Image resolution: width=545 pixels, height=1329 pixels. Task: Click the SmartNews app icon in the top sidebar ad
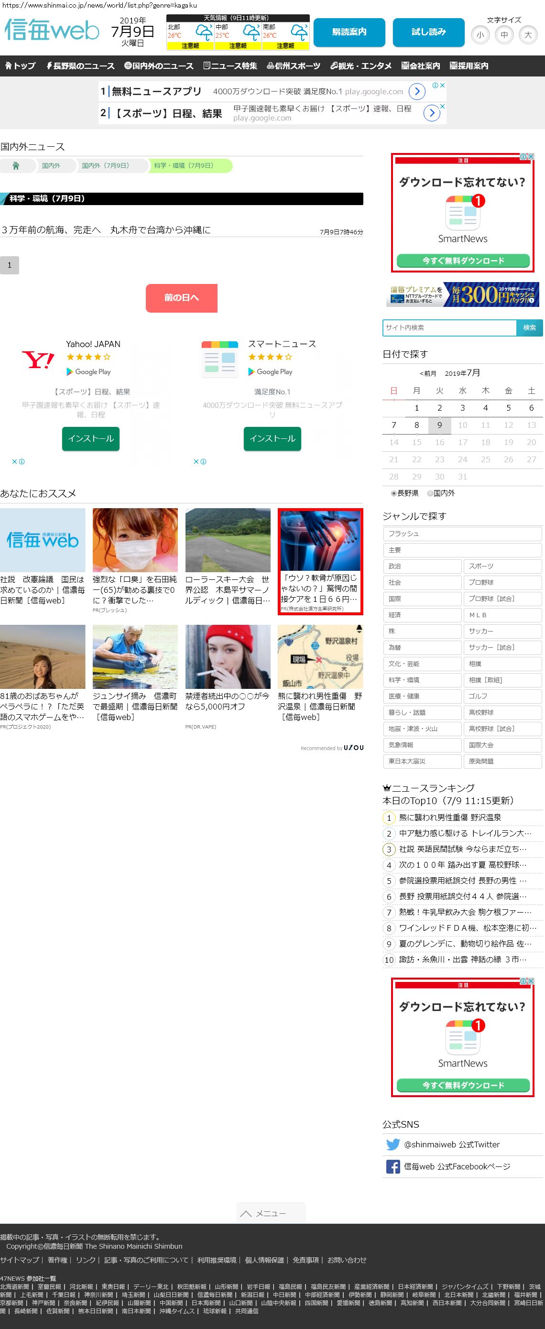462,213
